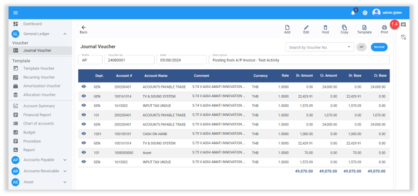The image size is (418, 196).
Task: Click the Description input field
Action: tap(299, 60)
